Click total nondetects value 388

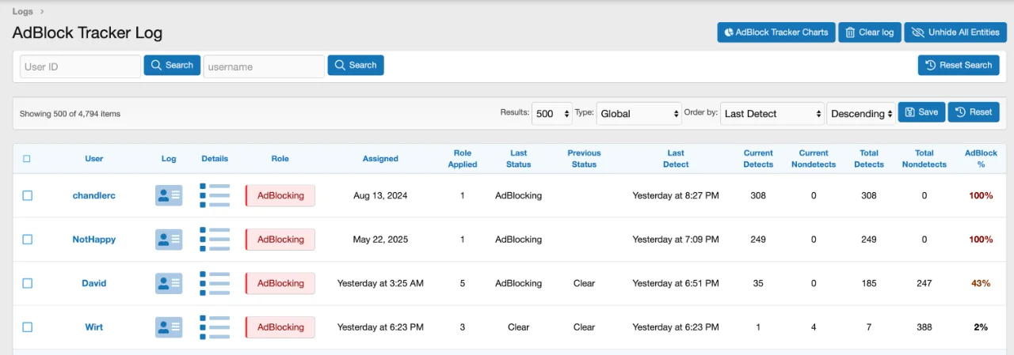(x=924, y=327)
